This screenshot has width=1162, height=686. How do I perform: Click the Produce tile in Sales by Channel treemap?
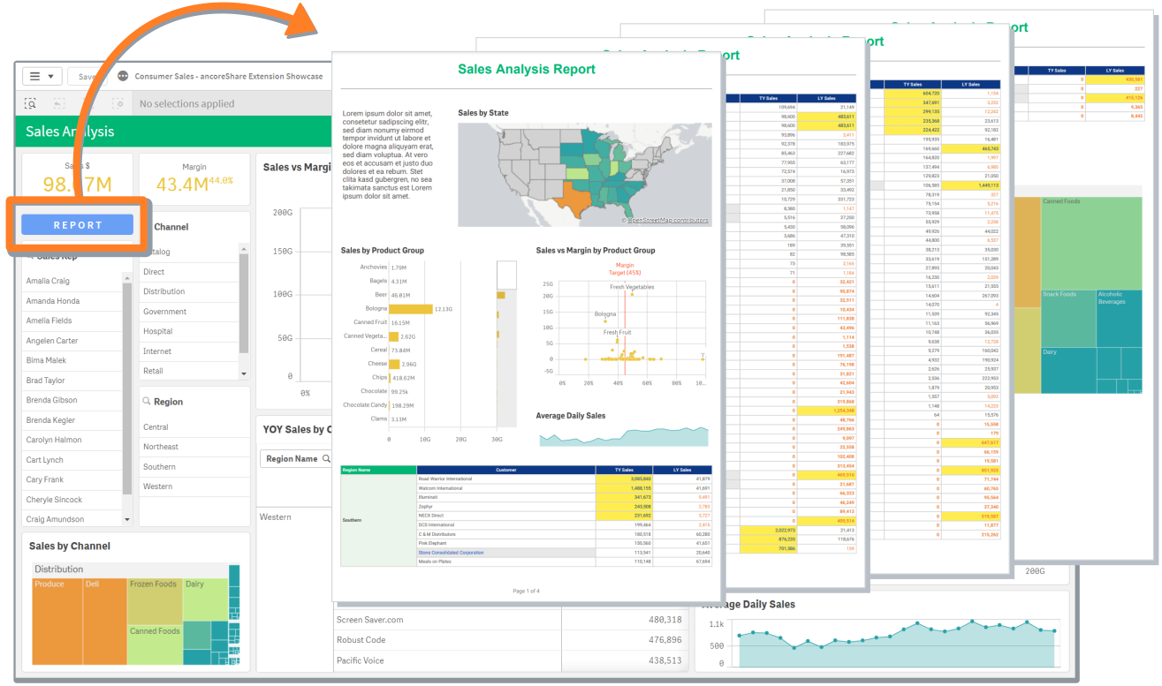click(x=57, y=622)
